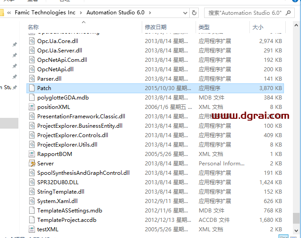Click the Opc.Ua.Core.dll file icon
301x238 pixels.
pos(32,41)
